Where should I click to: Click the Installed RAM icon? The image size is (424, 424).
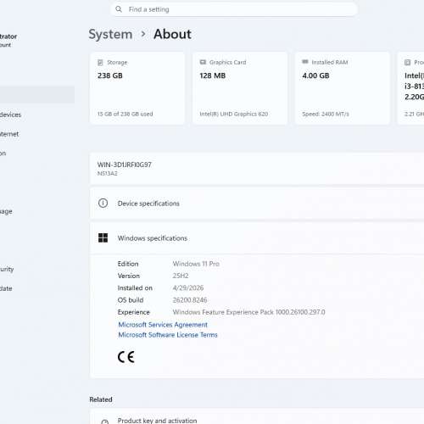click(x=305, y=62)
